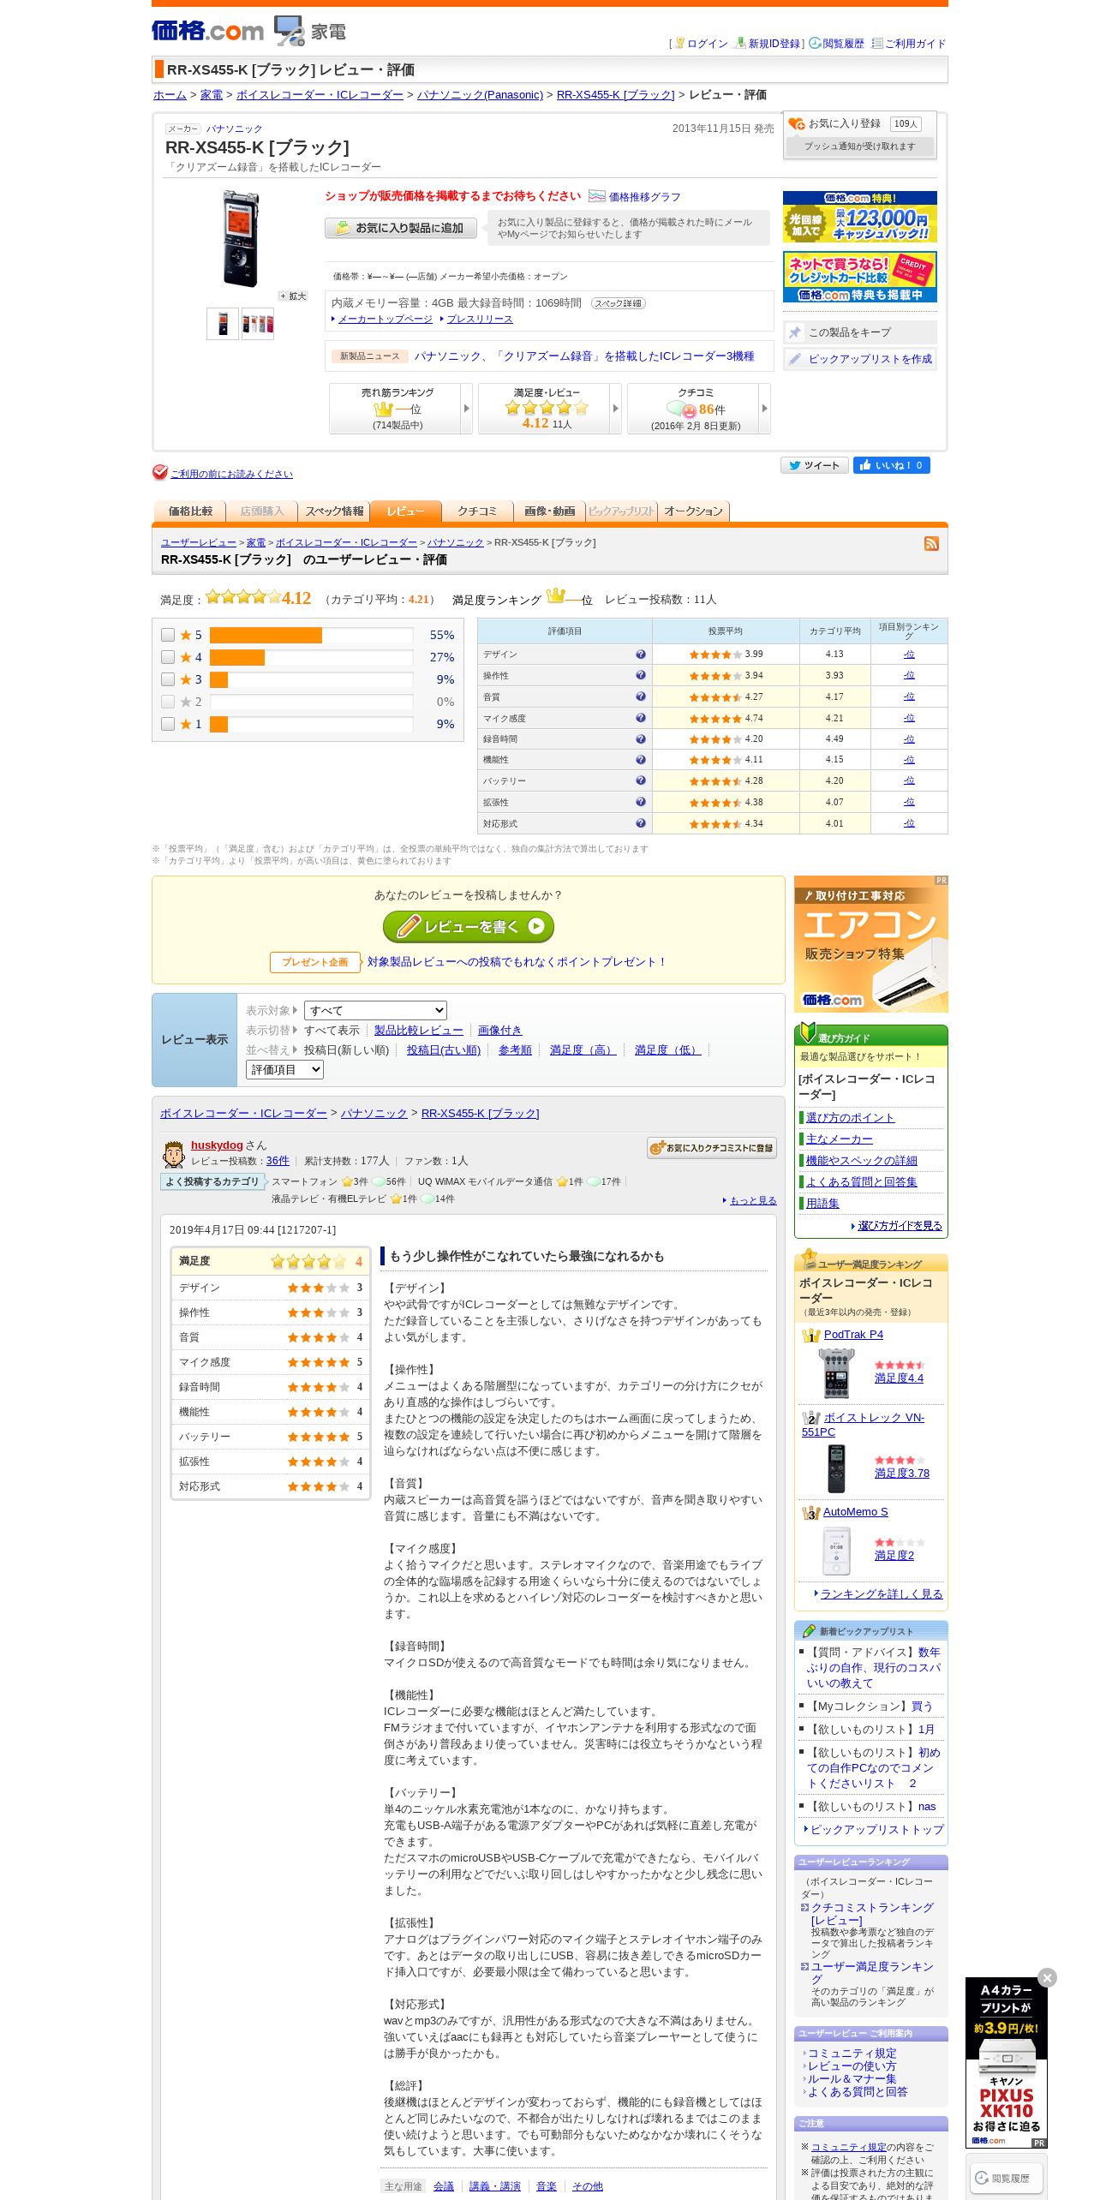Switch to the クチコミ tab

point(478,511)
